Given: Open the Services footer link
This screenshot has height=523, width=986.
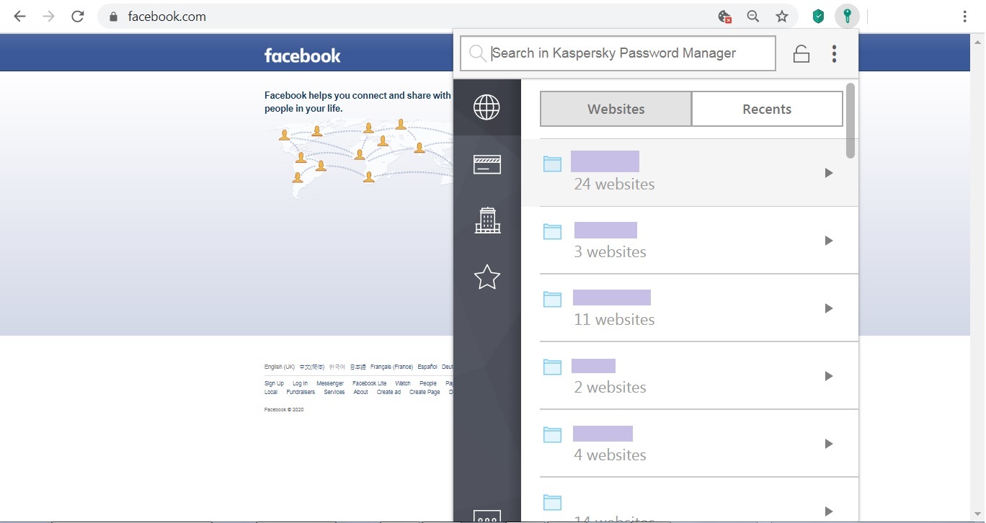Looking at the screenshot, I should point(334,392).
